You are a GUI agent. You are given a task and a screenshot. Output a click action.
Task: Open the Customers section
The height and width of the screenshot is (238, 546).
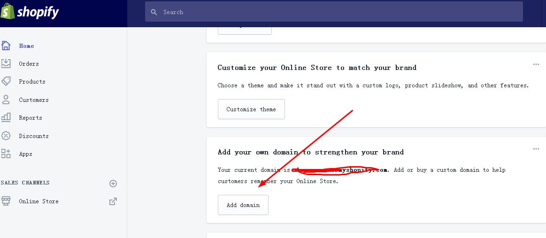coord(34,100)
